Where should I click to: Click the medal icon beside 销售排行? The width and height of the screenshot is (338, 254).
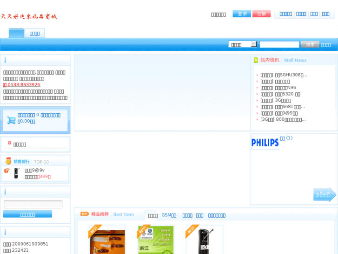(x=8, y=161)
